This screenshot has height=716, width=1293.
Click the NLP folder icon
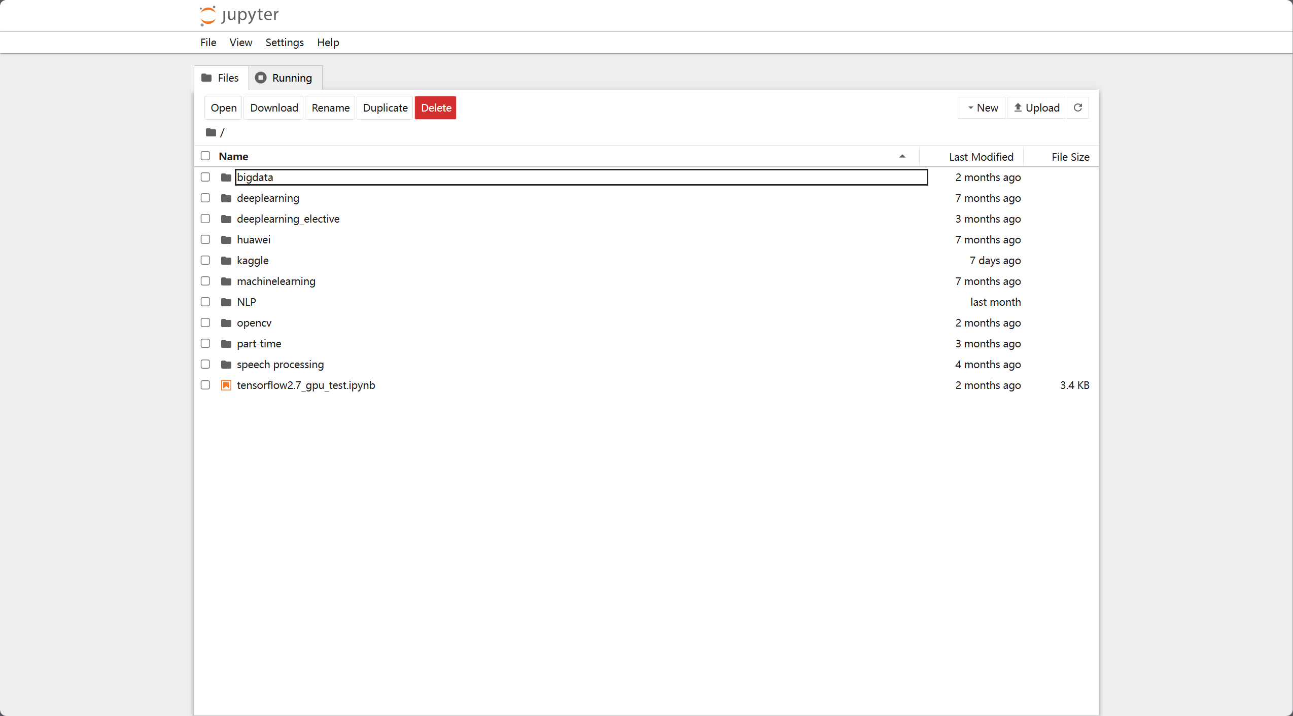(226, 302)
